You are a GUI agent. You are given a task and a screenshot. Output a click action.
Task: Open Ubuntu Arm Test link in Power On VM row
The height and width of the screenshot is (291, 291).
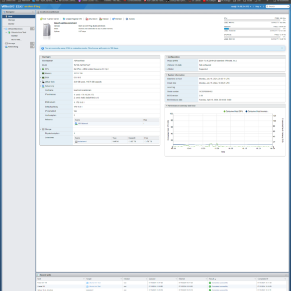95,283
